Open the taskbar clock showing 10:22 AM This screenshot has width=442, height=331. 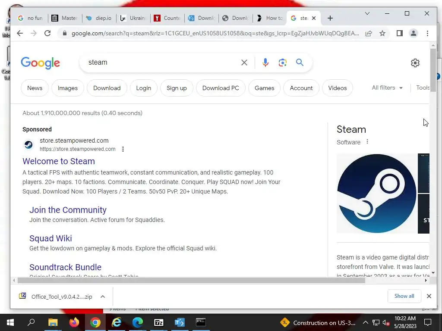tap(405, 322)
